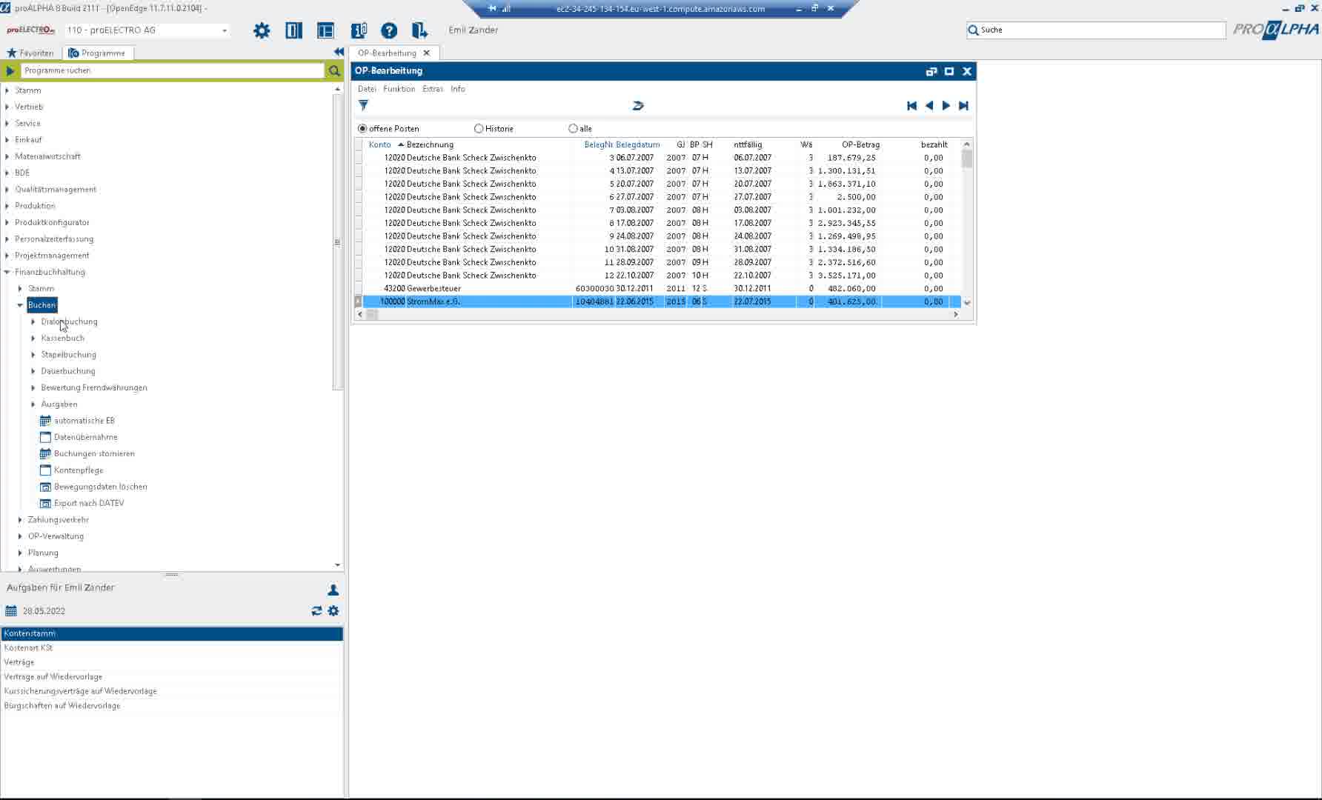Open Buchungen stornieren program

click(94, 453)
